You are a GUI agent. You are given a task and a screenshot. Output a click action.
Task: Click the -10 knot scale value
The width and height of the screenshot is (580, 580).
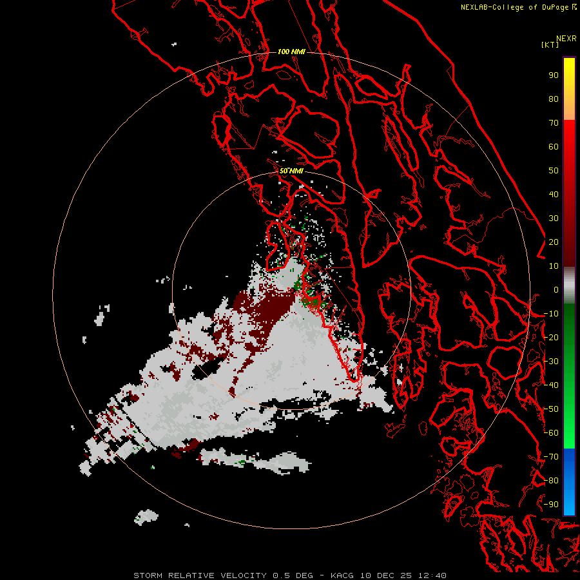click(x=551, y=314)
